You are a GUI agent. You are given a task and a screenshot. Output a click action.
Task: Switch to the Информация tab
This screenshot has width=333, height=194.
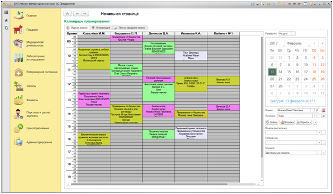[x=101, y=28]
